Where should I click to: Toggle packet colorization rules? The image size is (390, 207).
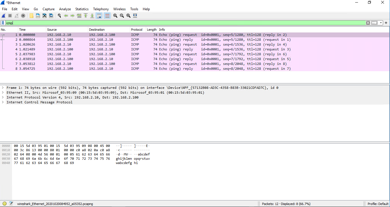pyautogui.click(x=107, y=16)
